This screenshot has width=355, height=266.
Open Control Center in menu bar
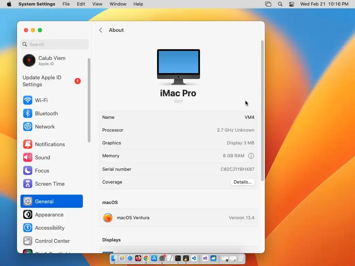tap(292, 4)
